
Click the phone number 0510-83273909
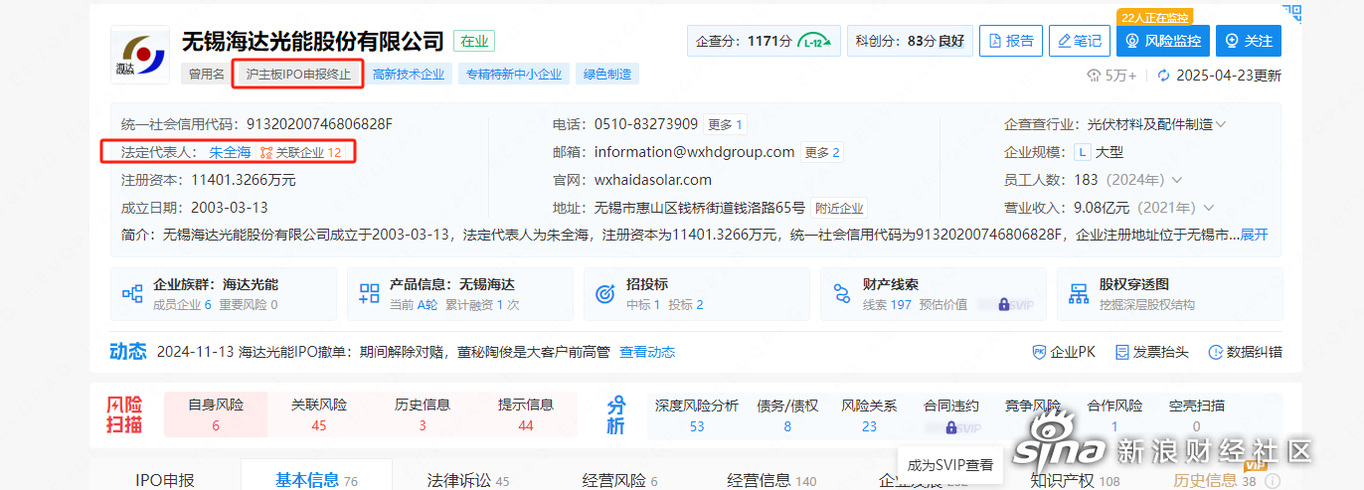point(646,124)
